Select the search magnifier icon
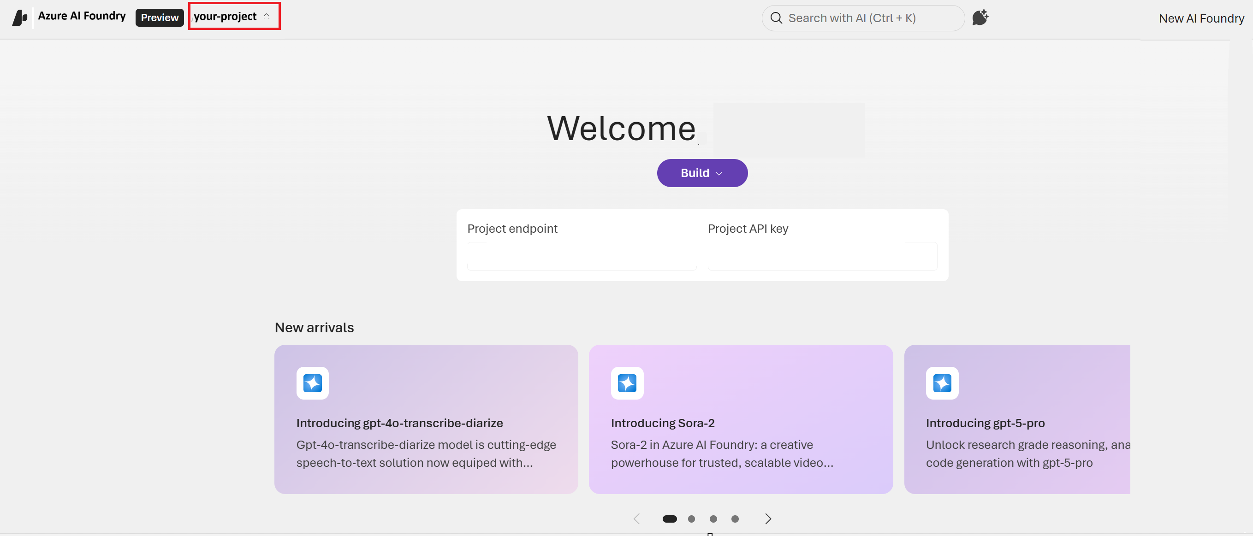 click(x=777, y=18)
